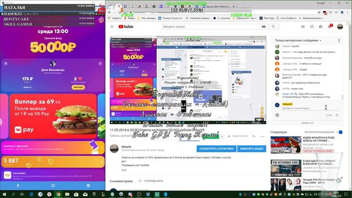This screenshot has height=198, width=352.
Task: Open the Воппер за 69 VK Pay banner
Action: [53, 116]
